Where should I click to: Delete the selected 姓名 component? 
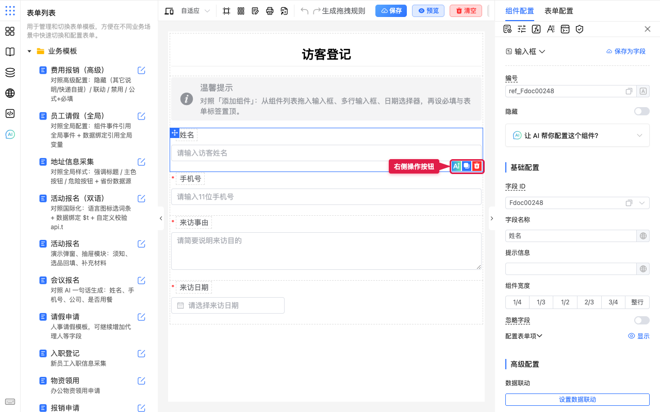point(477,166)
